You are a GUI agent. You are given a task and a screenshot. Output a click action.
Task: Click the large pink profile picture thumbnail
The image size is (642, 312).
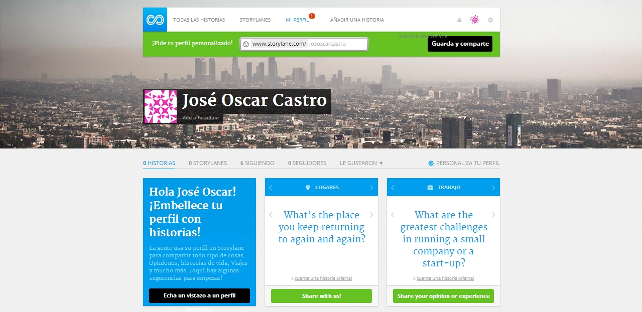(x=161, y=107)
